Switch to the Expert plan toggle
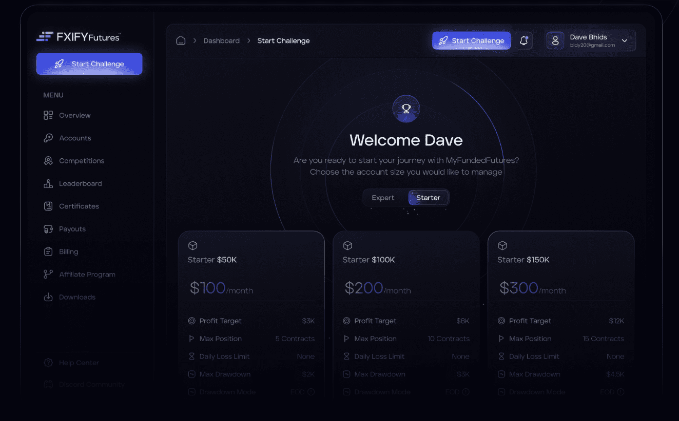 coord(383,198)
